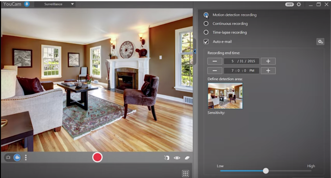The image size is (331, 178).
Task: Open the Surveillance mode dropdown
Action: point(55,4)
